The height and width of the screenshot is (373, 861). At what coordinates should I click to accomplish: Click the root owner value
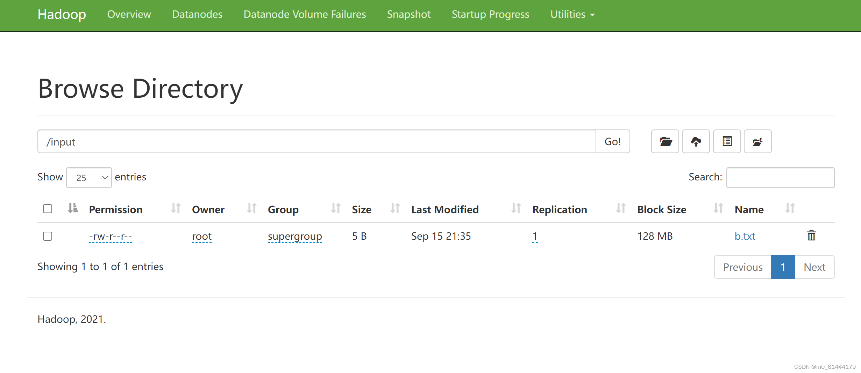click(x=202, y=236)
